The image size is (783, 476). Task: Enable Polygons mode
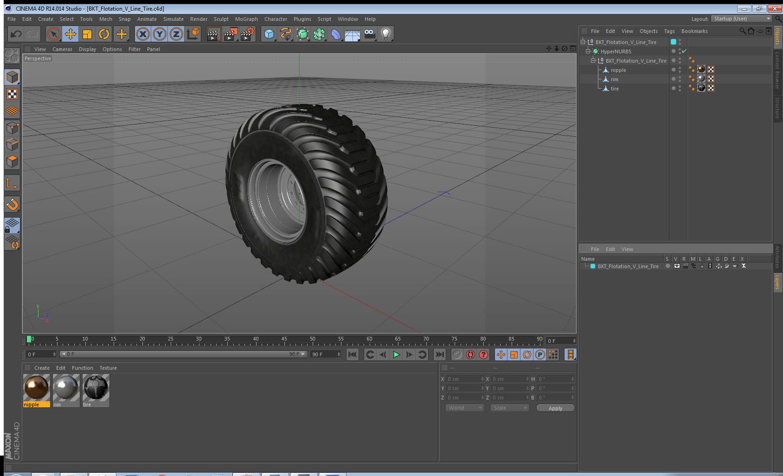[12, 161]
